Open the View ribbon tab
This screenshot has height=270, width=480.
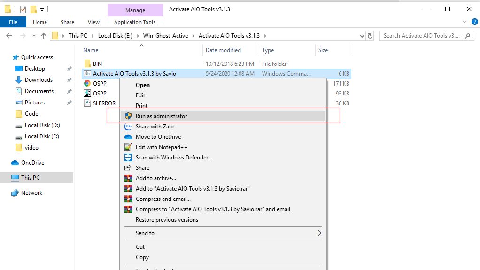click(93, 22)
